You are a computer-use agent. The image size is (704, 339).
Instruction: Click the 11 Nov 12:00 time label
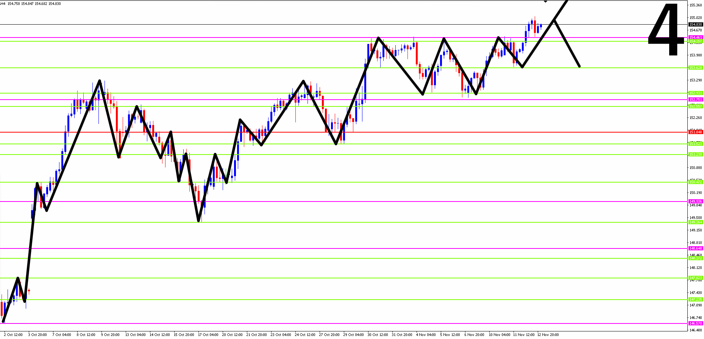523,335
